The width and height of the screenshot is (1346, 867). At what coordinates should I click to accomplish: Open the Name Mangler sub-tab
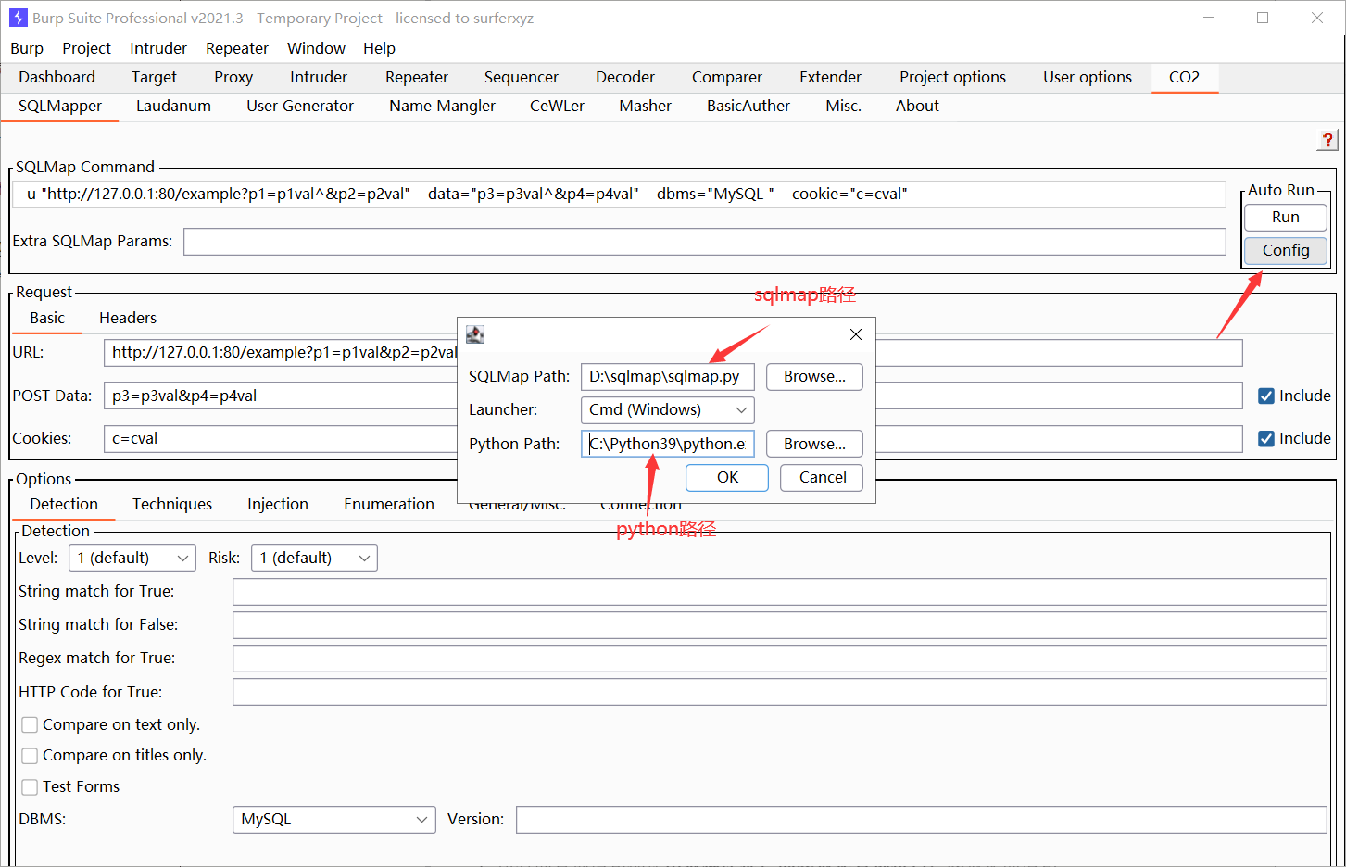[x=442, y=106]
